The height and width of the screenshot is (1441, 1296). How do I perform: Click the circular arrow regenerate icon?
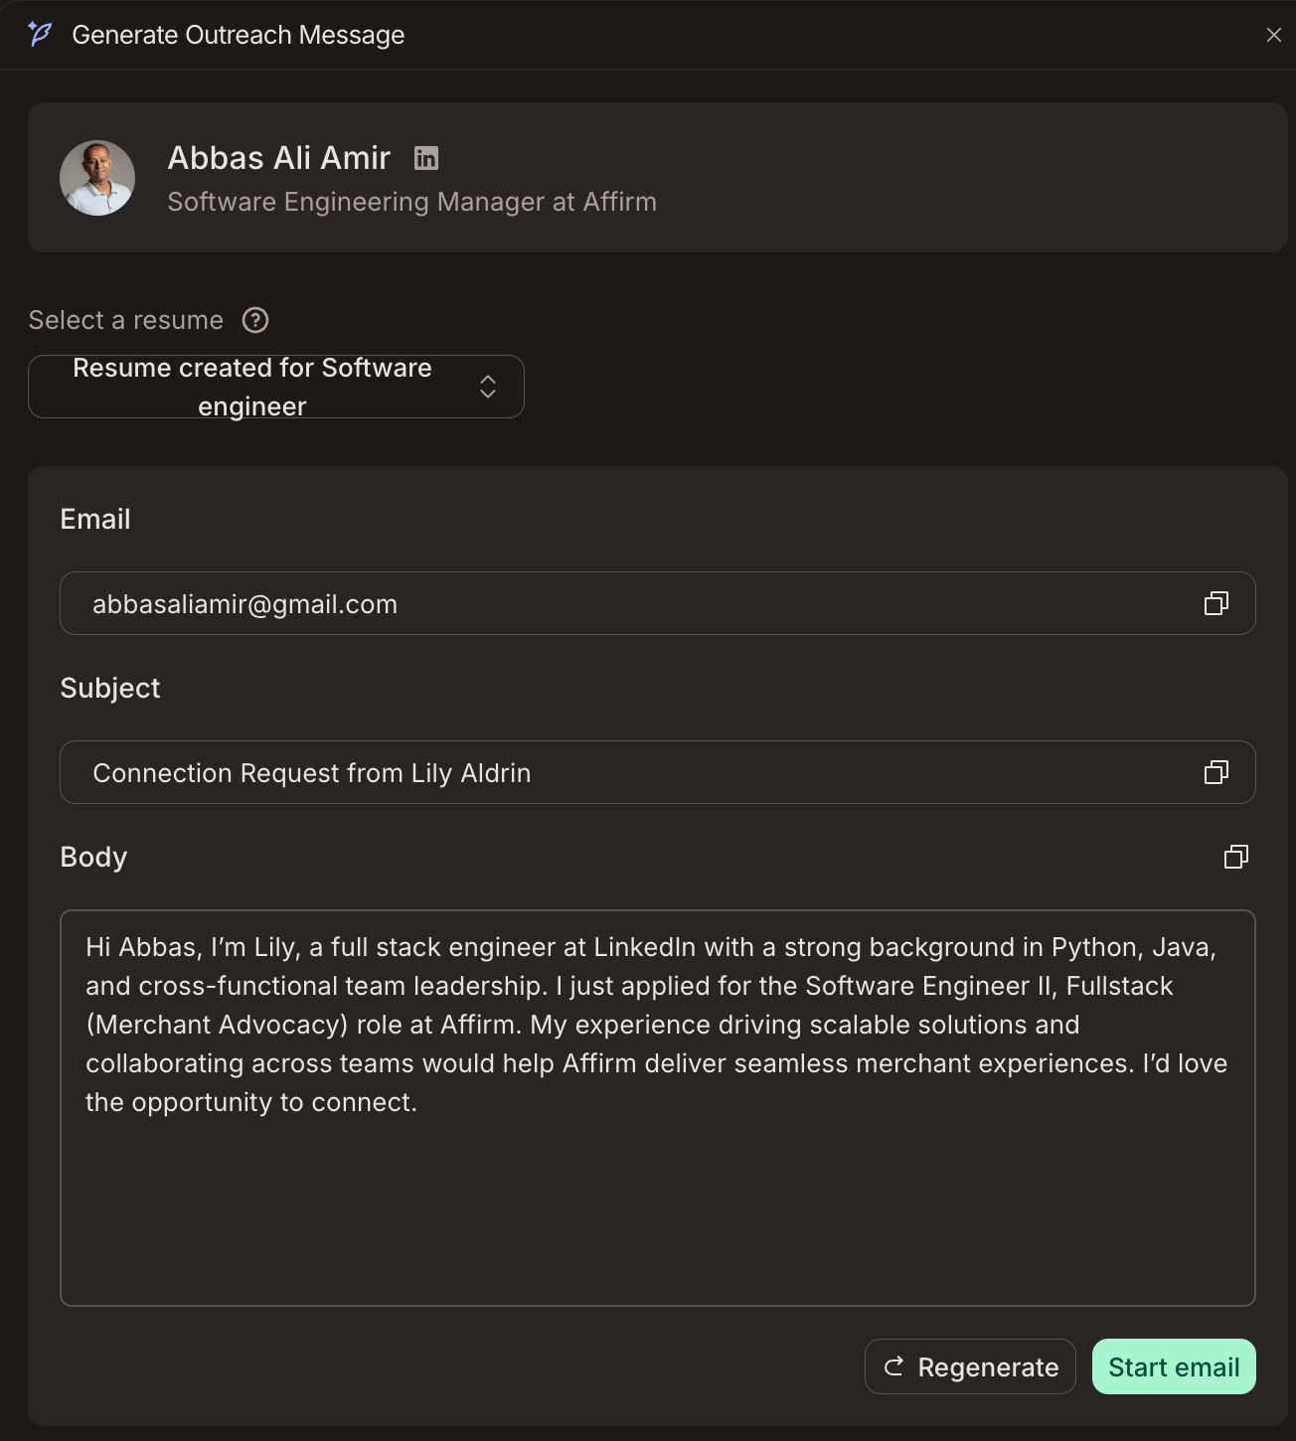point(892,1366)
